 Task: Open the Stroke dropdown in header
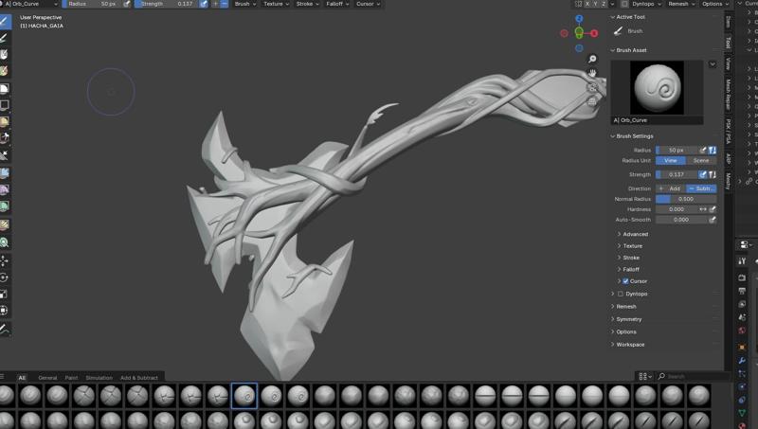(x=307, y=4)
